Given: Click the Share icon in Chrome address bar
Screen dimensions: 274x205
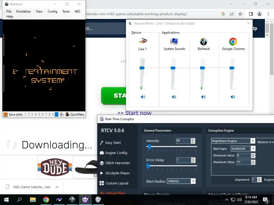Looking at the screenshot, I should 232,14.
